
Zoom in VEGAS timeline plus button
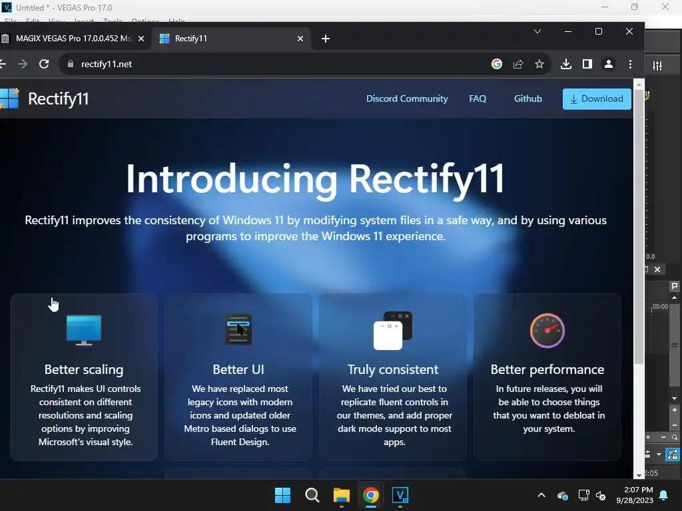click(648, 437)
